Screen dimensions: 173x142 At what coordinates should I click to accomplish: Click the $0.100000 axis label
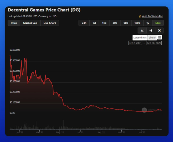[15, 102]
